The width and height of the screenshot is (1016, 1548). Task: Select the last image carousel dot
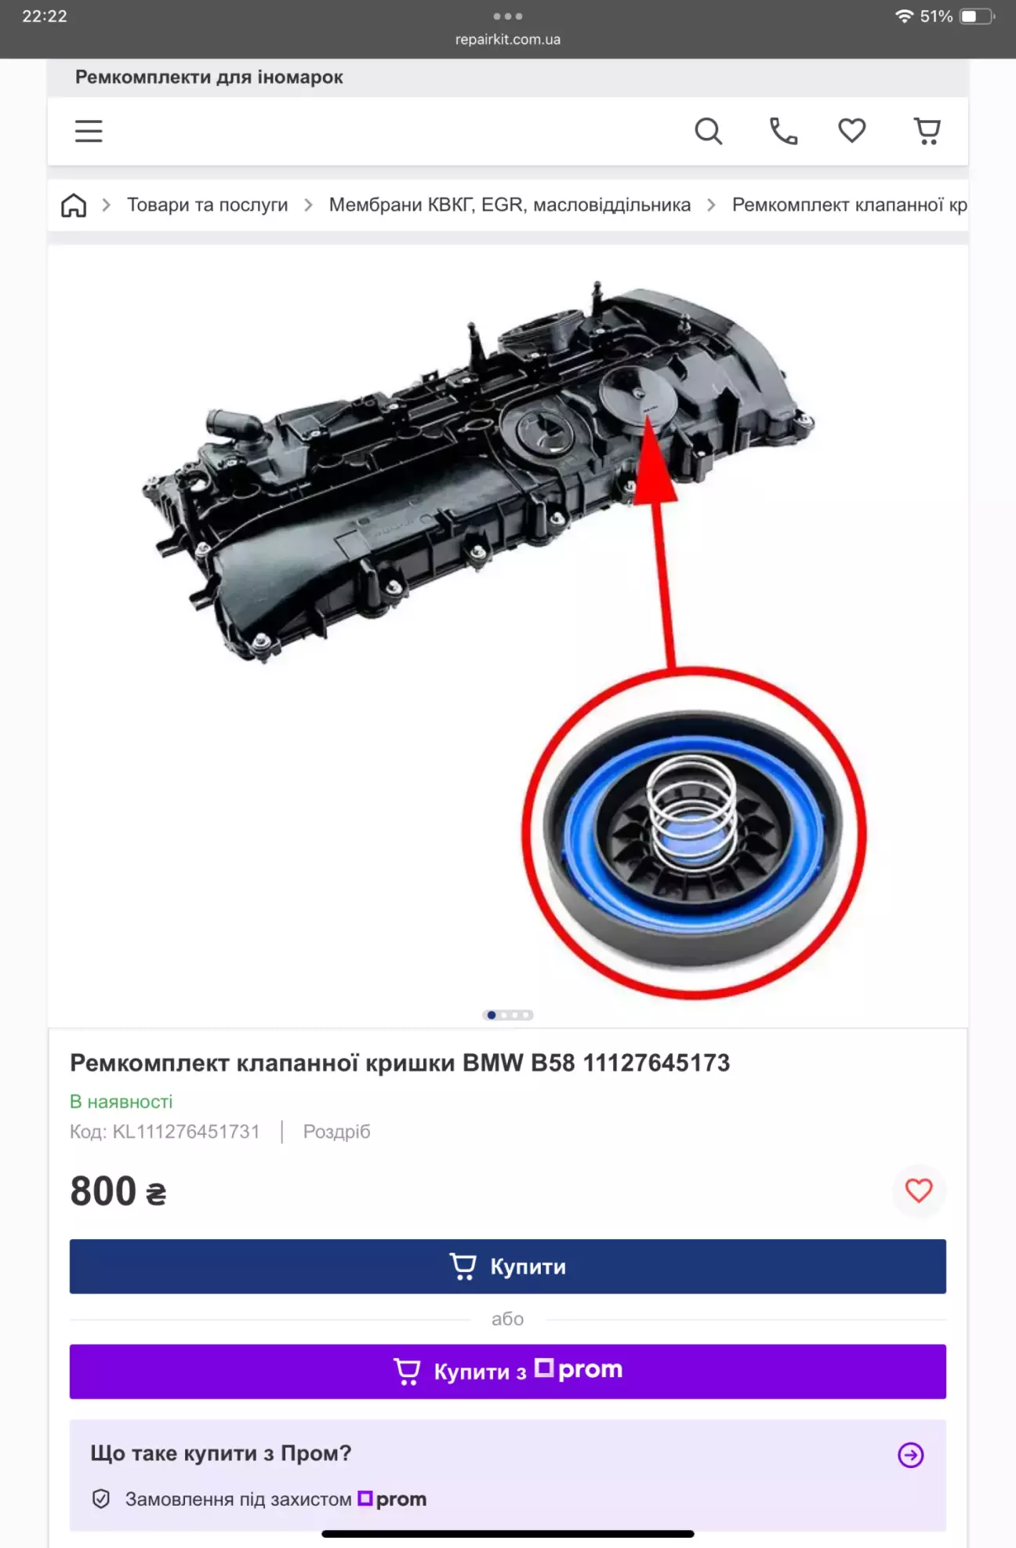[x=526, y=1016]
